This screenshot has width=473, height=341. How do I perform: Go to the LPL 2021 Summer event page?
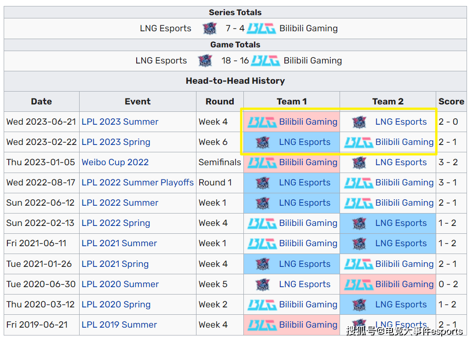coord(119,243)
